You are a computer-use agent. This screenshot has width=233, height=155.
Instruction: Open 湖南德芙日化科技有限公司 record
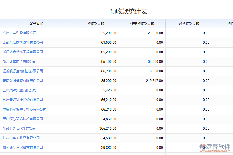pyautogui.click(x=22, y=148)
